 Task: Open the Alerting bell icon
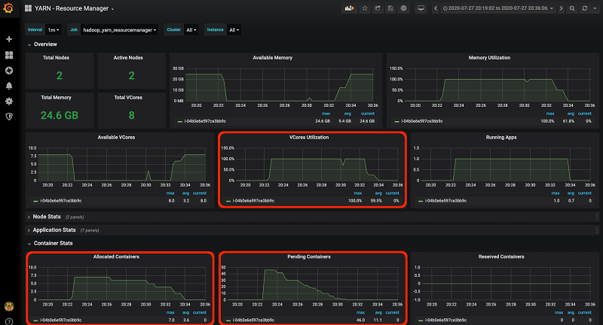[x=9, y=86]
